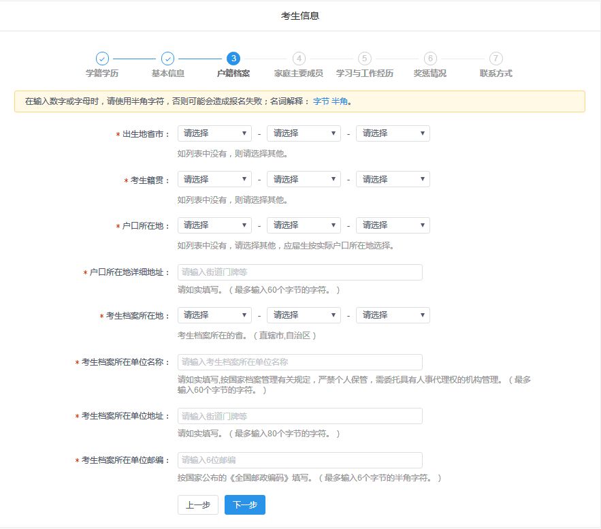Click the completed step 1 checkmark circle
Screen dimensions: 601x529
point(102,59)
